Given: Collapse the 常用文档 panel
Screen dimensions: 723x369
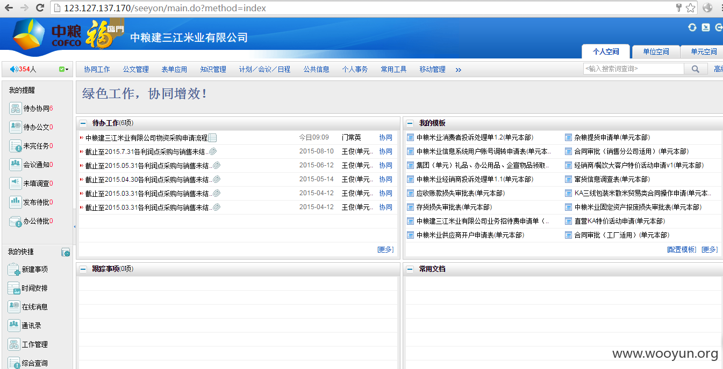Looking at the screenshot, I should point(410,269).
